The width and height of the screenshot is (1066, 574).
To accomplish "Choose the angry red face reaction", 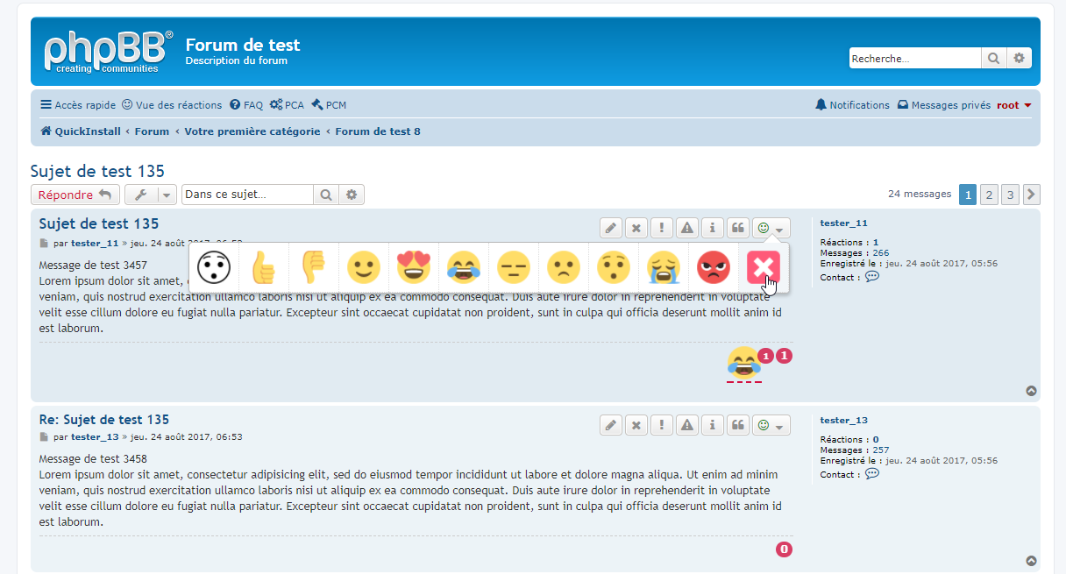I will click(714, 267).
